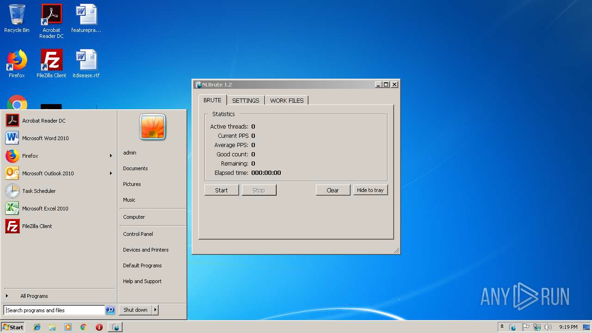Viewport: 592px width, 333px height.
Task: Click the Clear button in NLBrute
Action: click(333, 190)
